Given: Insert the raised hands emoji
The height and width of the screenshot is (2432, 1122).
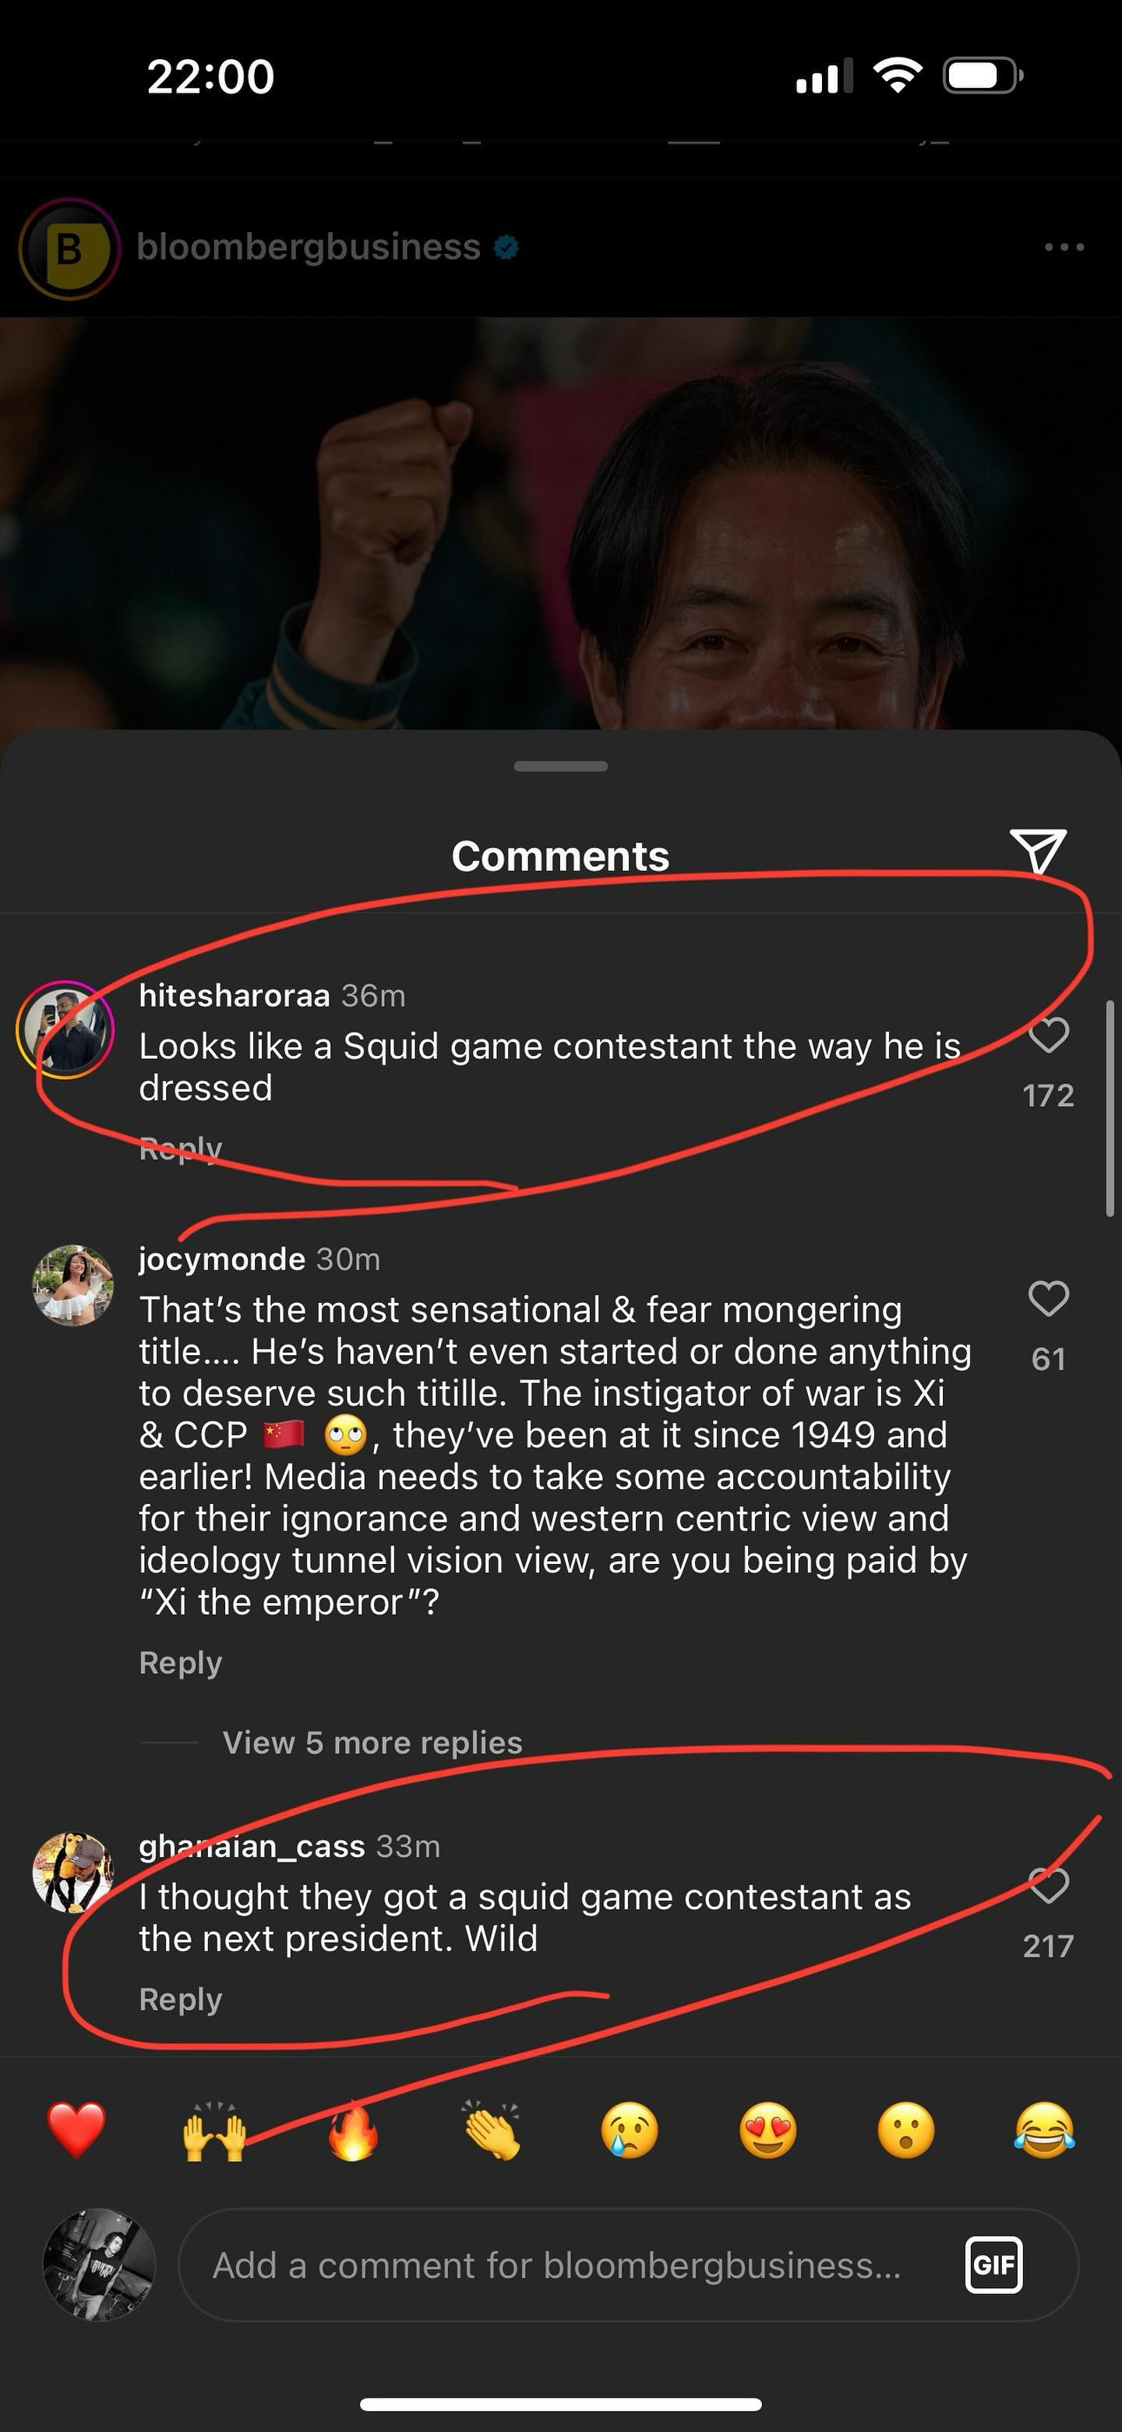Looking at the screenshot, I should (x=214, y=2131).
